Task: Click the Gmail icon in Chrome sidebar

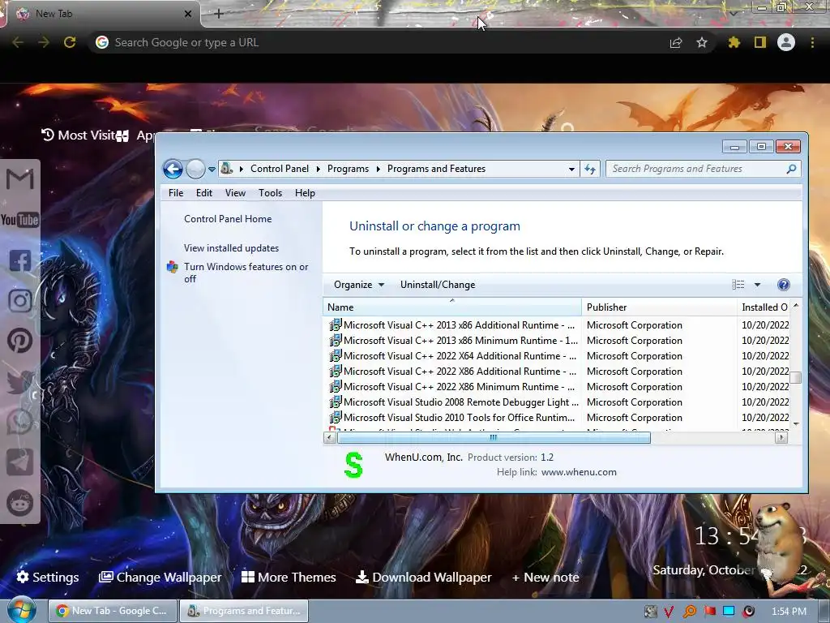Action: point(19,179)
